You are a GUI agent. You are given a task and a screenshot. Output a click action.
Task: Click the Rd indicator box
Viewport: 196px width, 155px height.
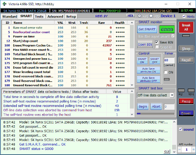[x=181, y=90]
